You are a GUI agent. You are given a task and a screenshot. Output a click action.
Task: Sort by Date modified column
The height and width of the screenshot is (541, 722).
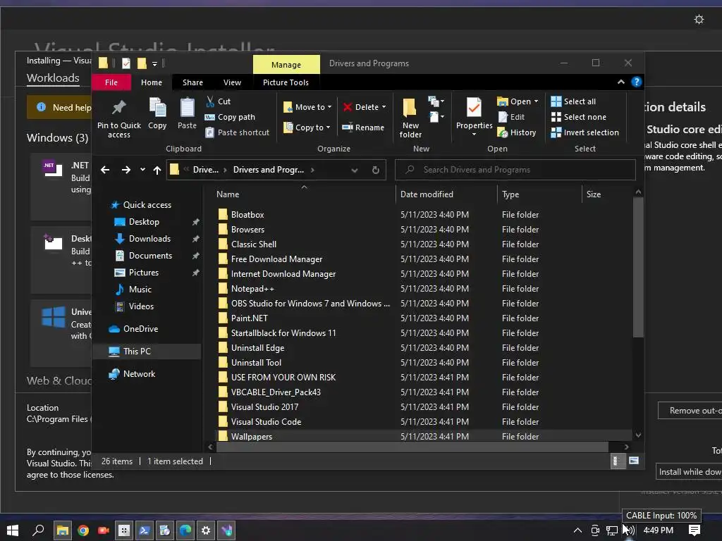point(446,194)
